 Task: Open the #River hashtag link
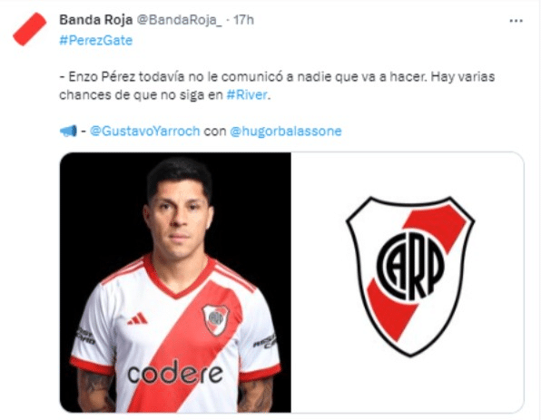pyautogui.click(x=247, y=95)
